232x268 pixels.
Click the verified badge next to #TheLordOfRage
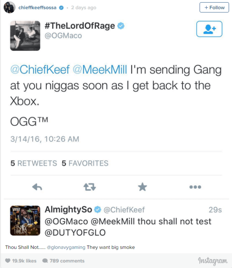coord(121,26)
